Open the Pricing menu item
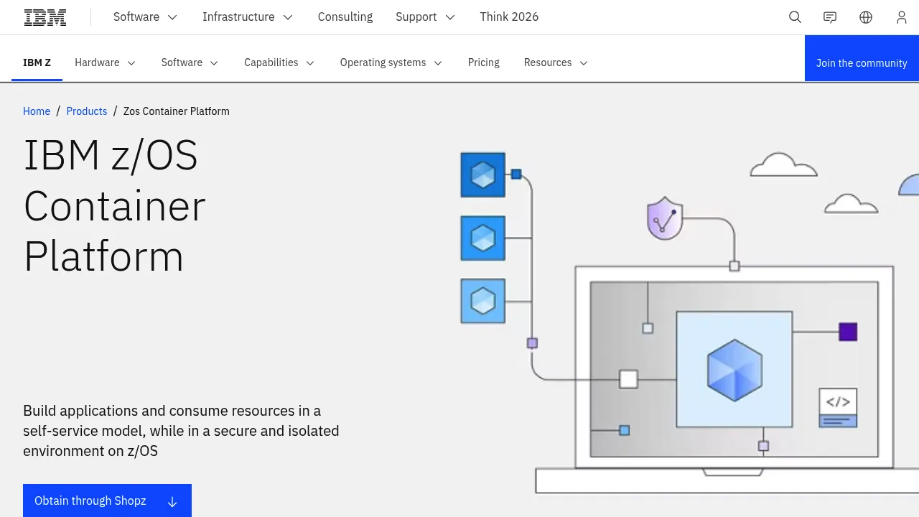The height and width of the screenshot is (517, 919). 484,62
